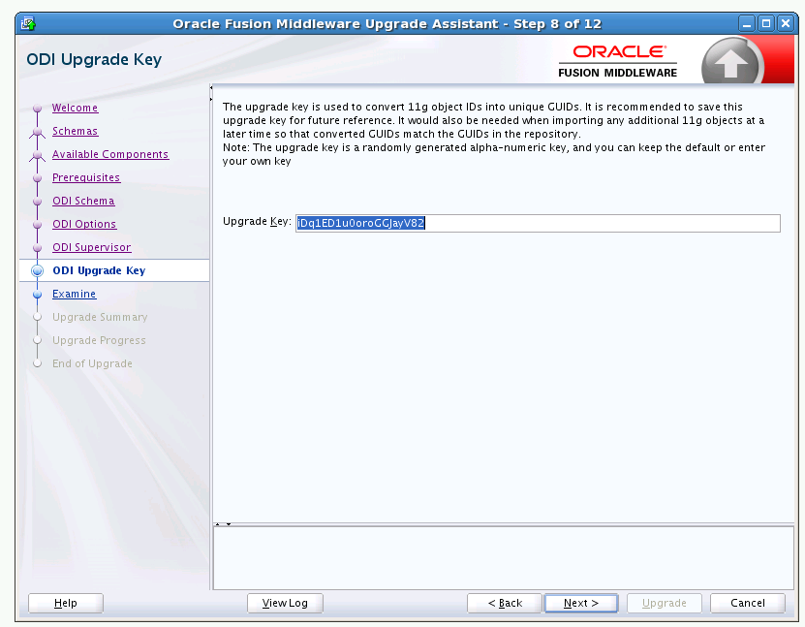The width and height of the screenshot is (805, 627).
Task: Open the ODI Schema step
Action: tap(83, 201)
